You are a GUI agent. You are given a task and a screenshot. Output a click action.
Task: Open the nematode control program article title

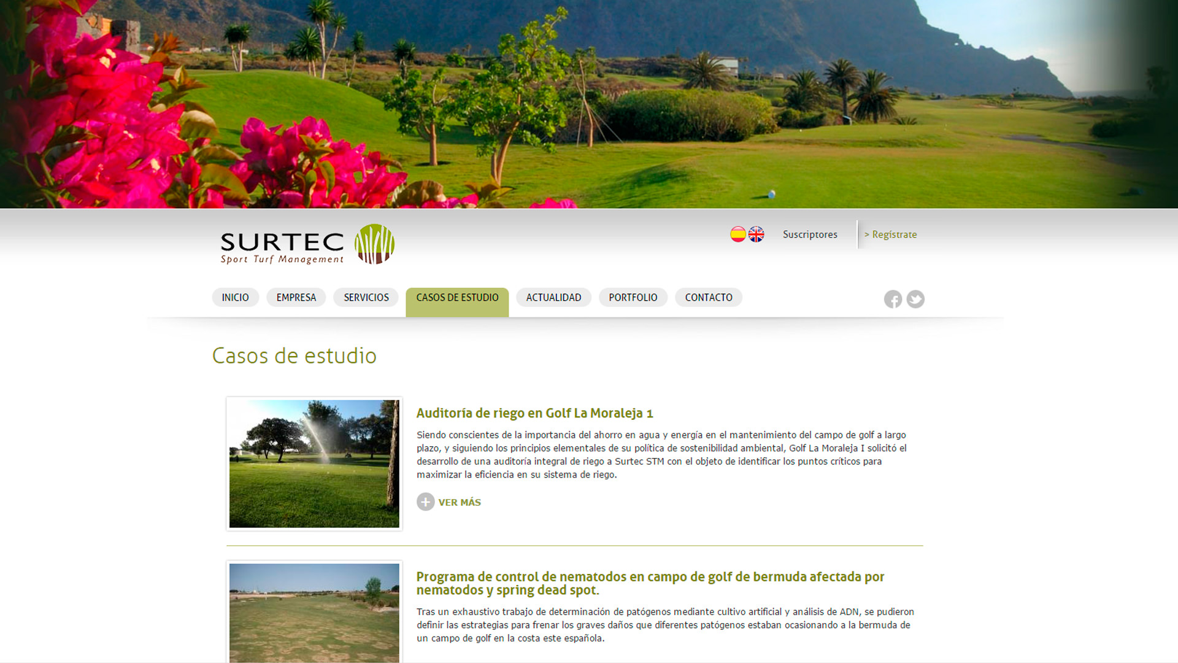tap(650, 583)
